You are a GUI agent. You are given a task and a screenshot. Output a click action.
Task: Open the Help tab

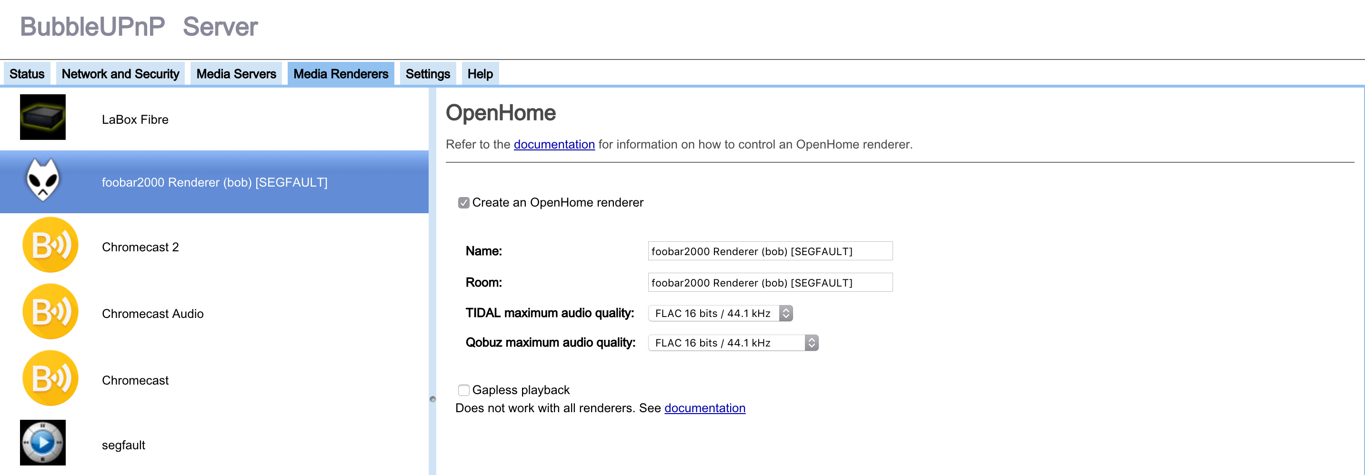tap(480, 74)
